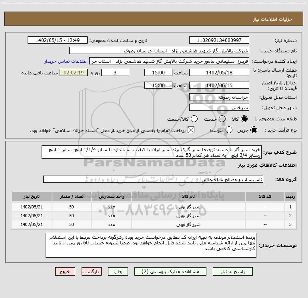Viewport: 308px width, 298px height.
Task: Click the general need description text box
Action: click(152, 152)
